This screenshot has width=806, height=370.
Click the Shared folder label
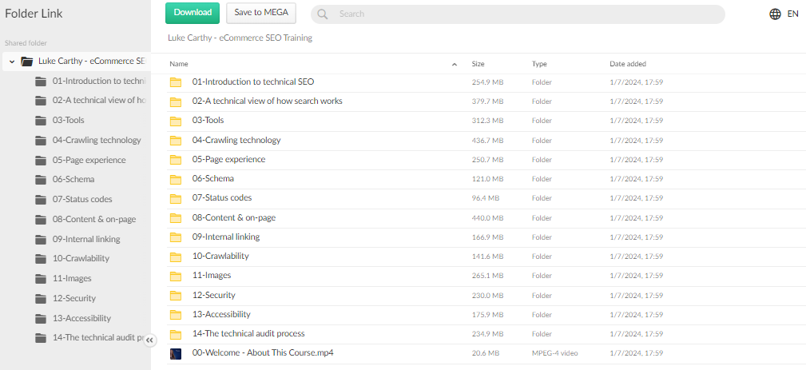click(x=26, y=43)
